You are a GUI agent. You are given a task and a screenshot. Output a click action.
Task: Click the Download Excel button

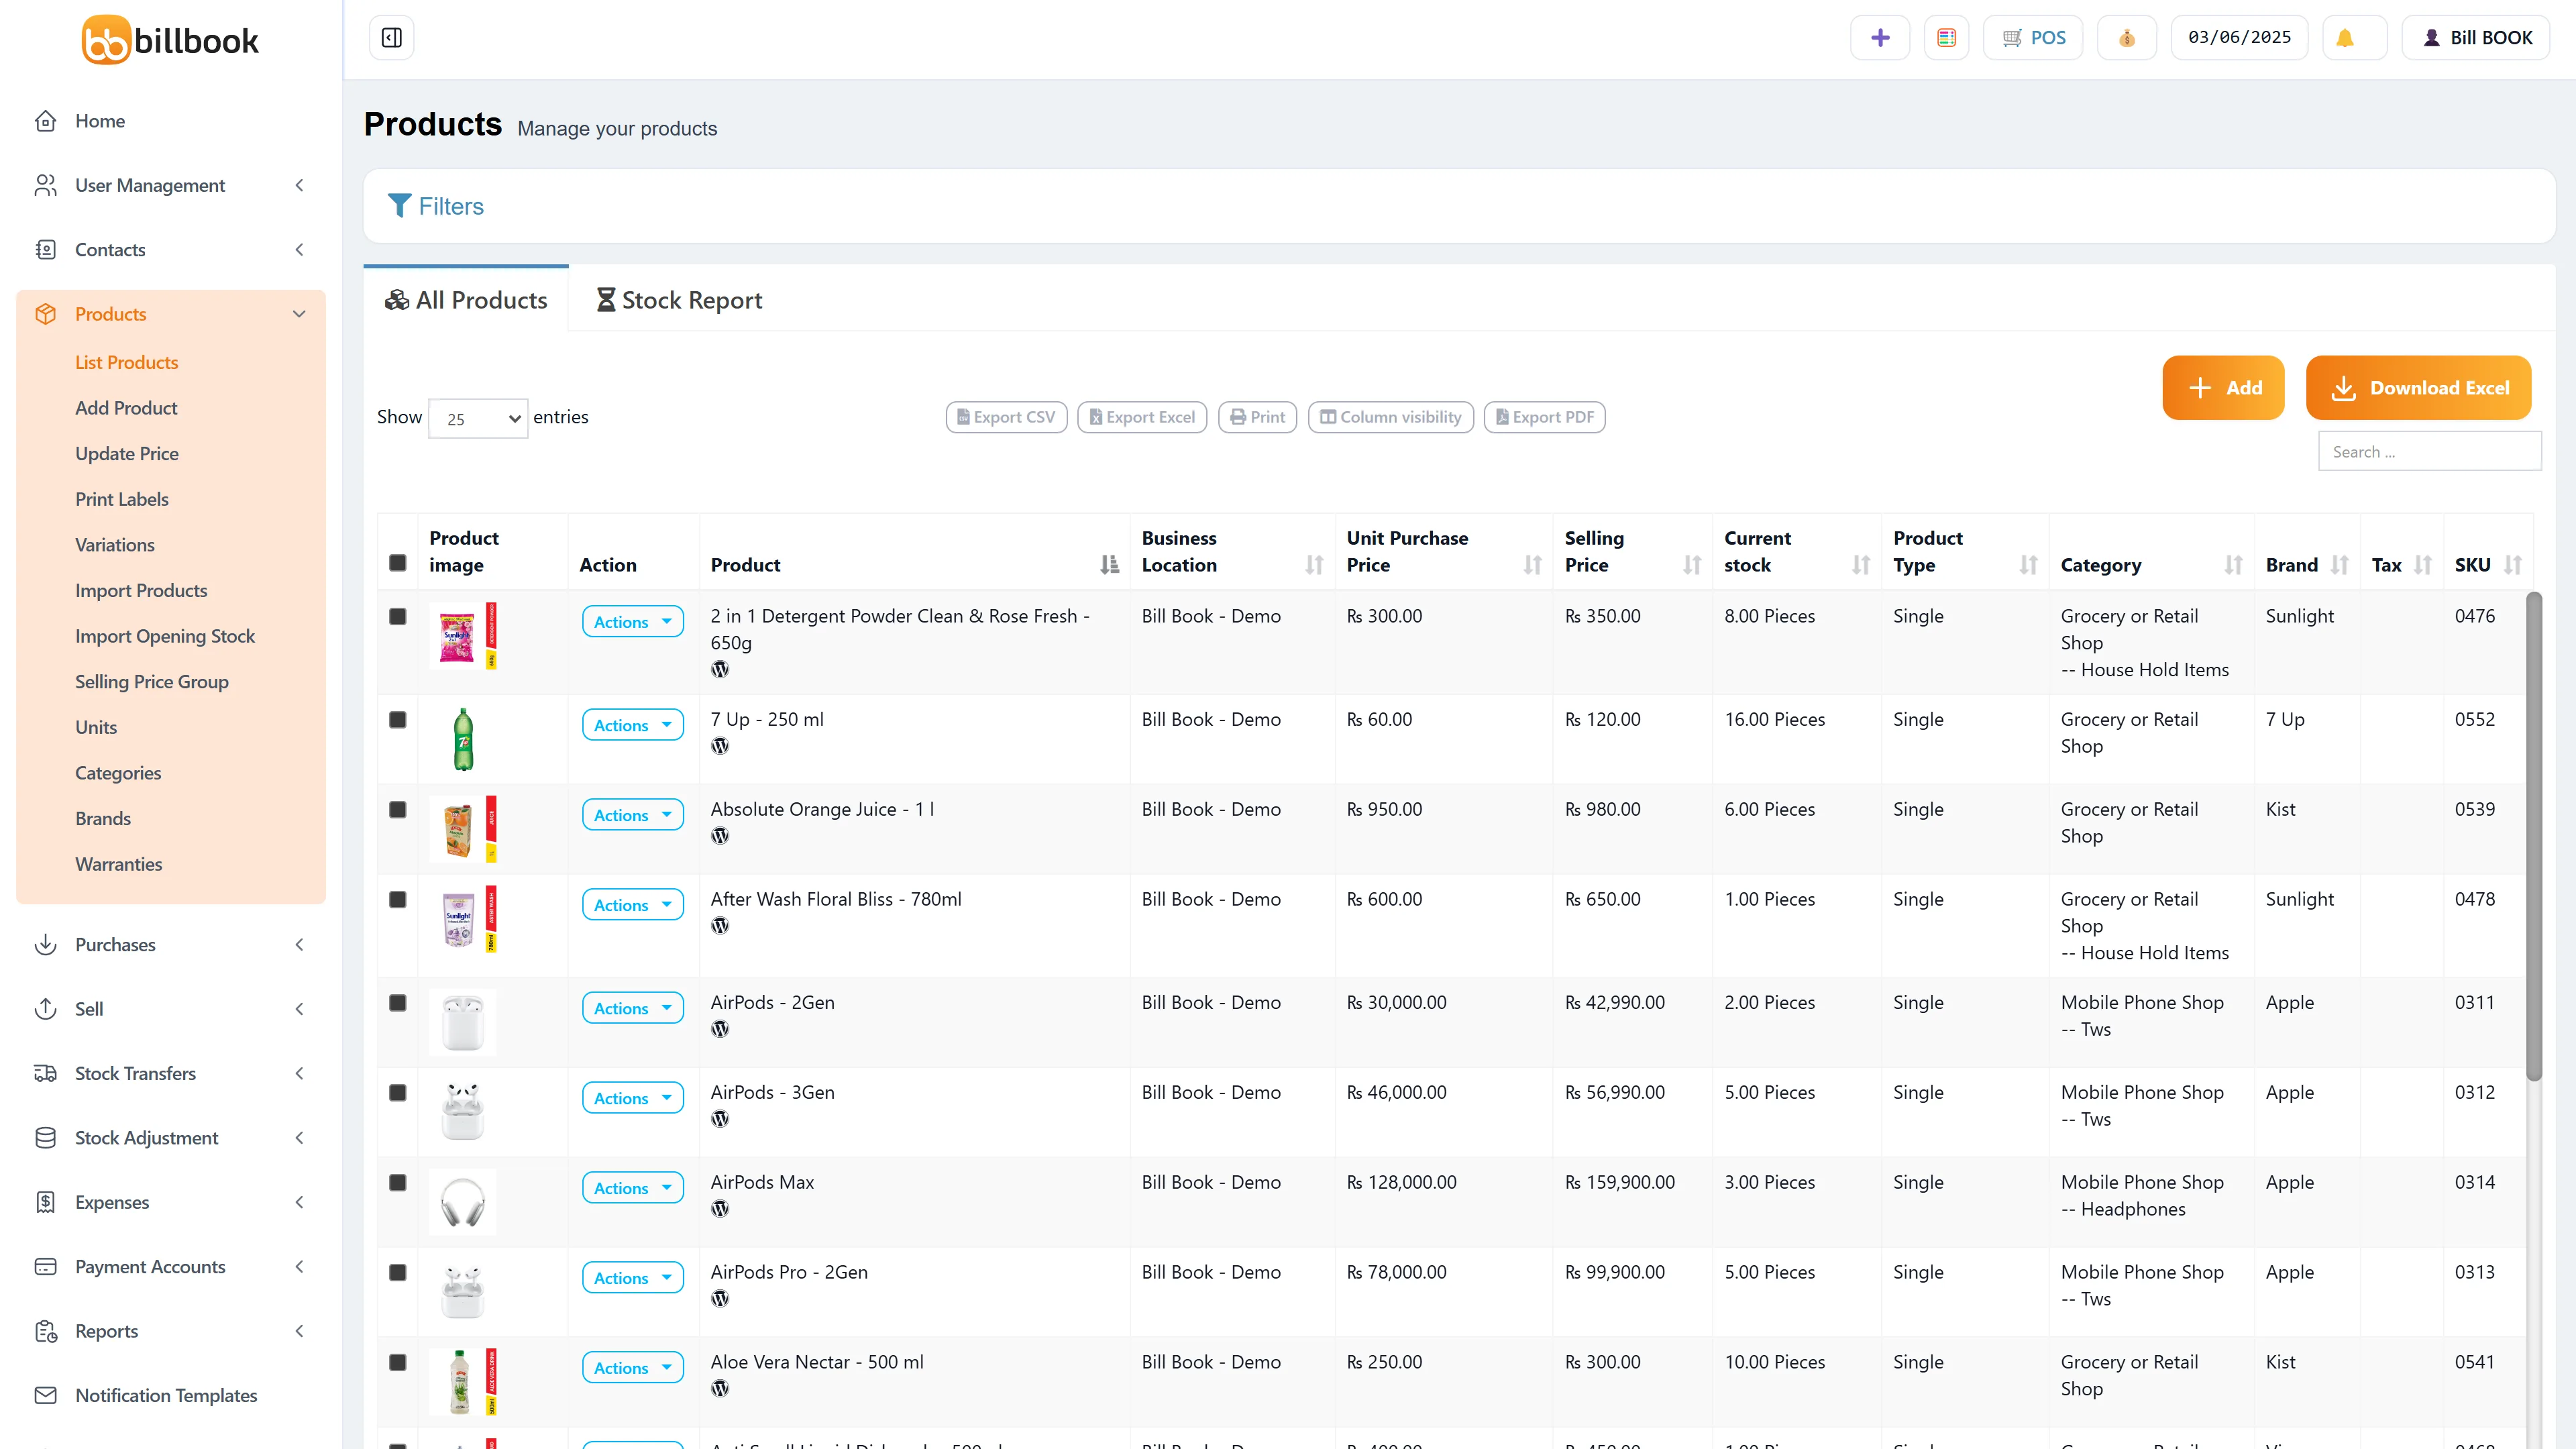(x=2418, y=388)
